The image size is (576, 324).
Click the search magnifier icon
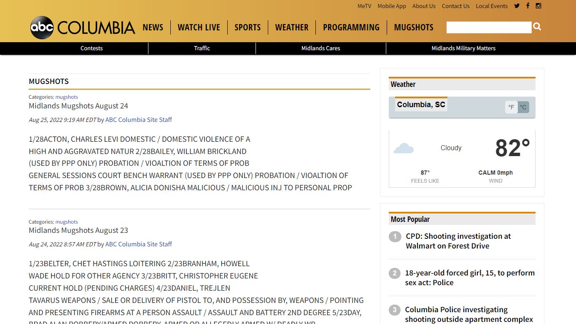click(537, 27)
